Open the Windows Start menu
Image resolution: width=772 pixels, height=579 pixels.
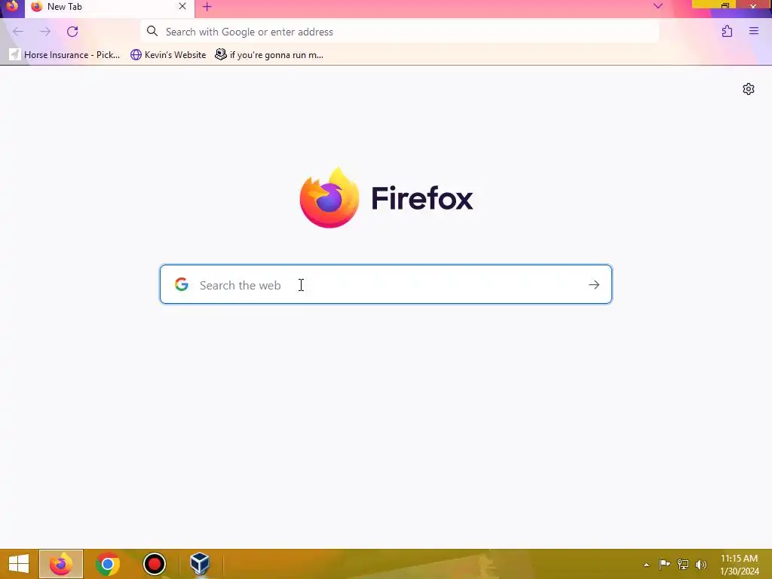point(19,564)
